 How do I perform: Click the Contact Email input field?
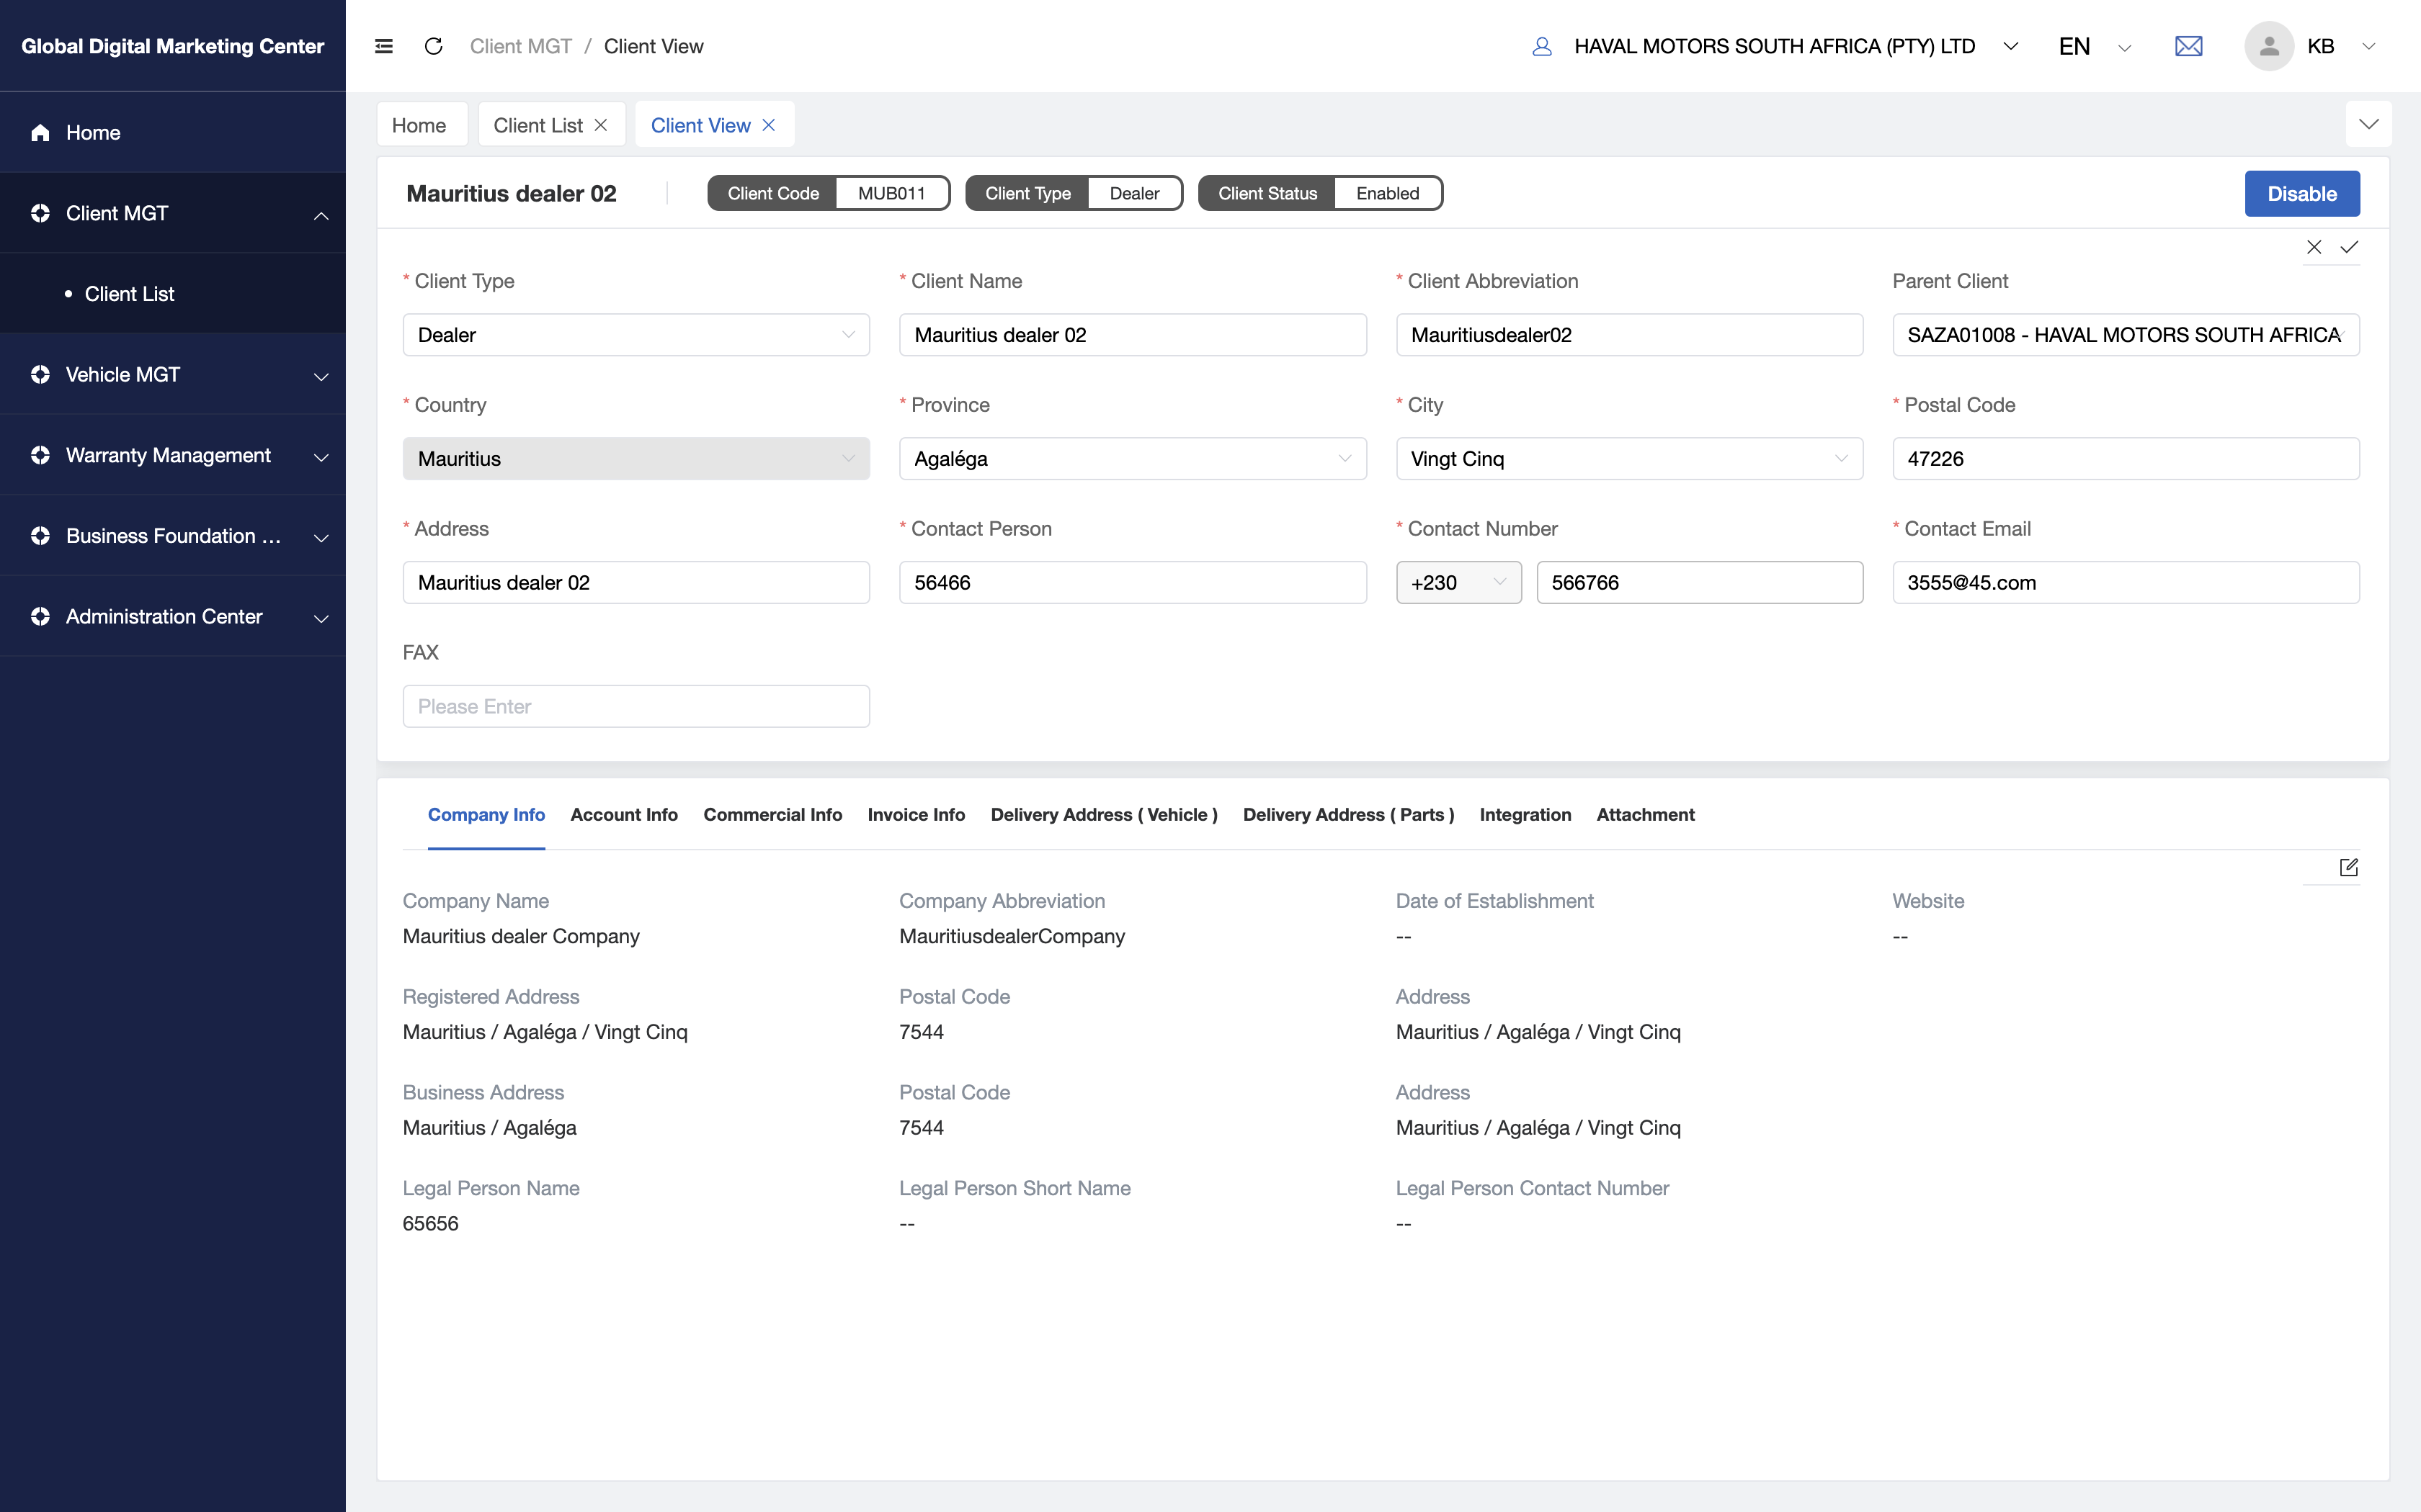point(2126,582)
